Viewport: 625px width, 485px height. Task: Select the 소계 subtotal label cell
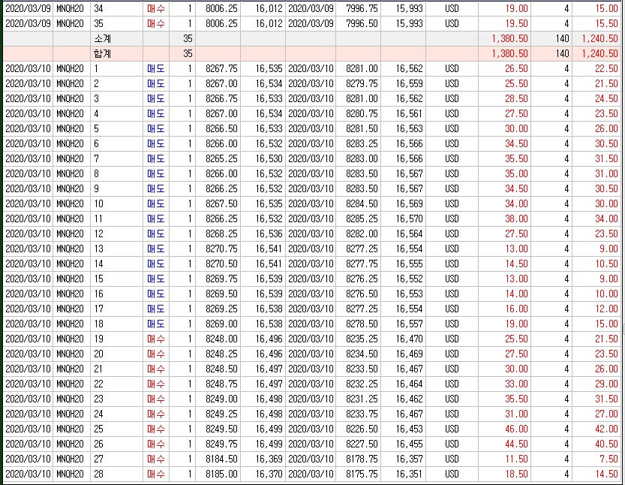tap(117, 39)
